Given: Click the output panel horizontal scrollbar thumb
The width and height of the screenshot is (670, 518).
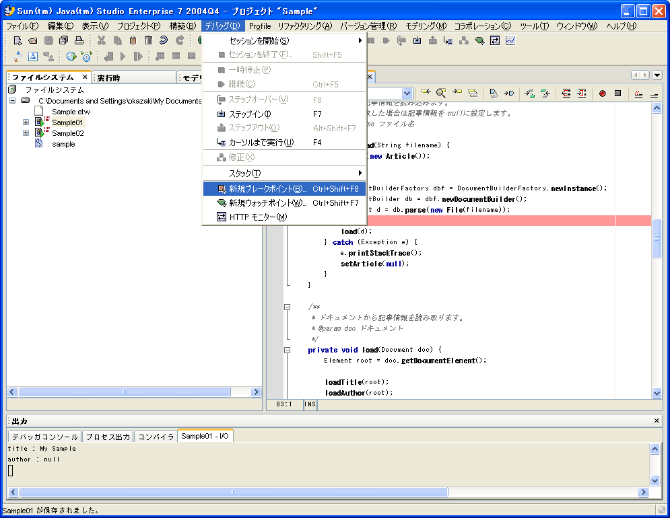Looking at the screenshot, I should click(x=234, y=492).
